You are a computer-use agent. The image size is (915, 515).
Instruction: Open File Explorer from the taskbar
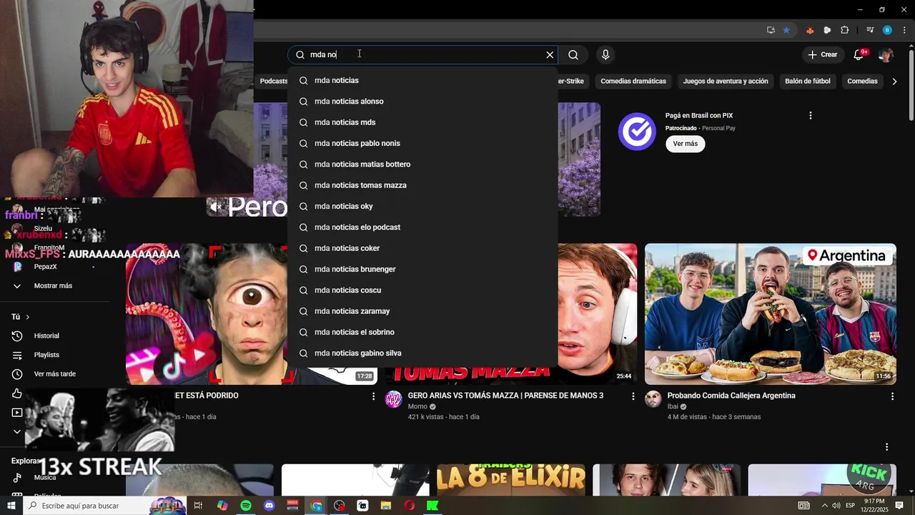click(x=386, y=506)
